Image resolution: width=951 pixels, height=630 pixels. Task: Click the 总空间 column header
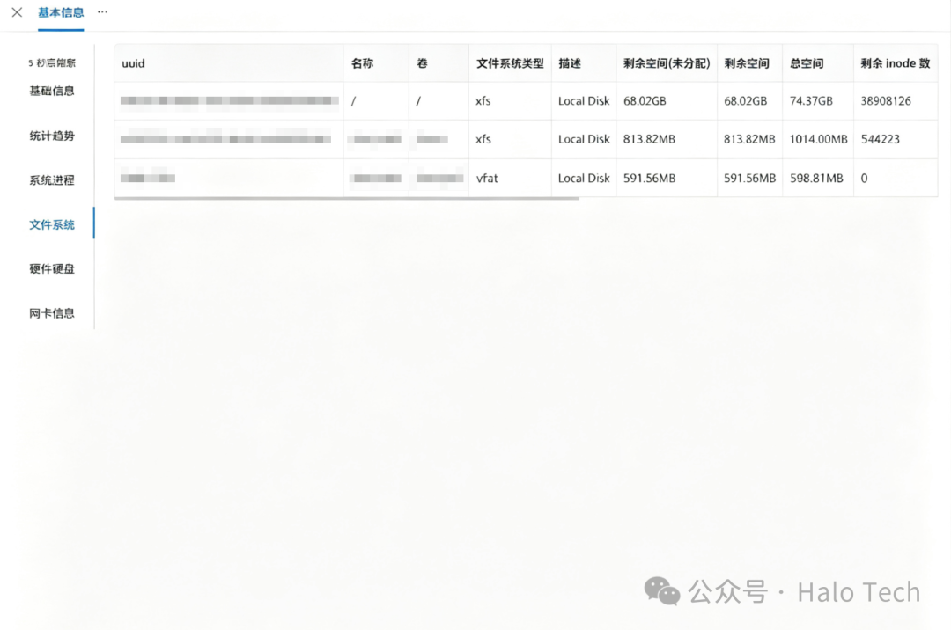click(x=807, y=63)
